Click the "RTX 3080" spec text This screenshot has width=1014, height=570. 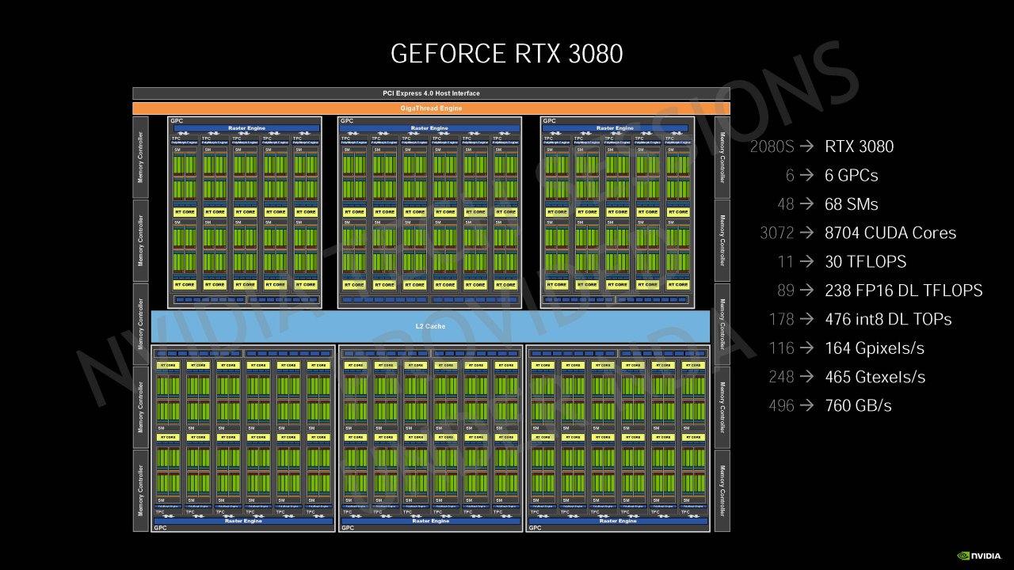click(x=859, y=146)
